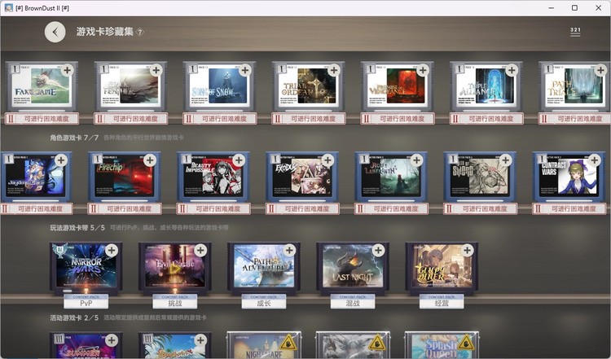The width and height of the screenshot is (611, 359).
Task: Open the help question mark icon
Action: (x=140, y=33)
